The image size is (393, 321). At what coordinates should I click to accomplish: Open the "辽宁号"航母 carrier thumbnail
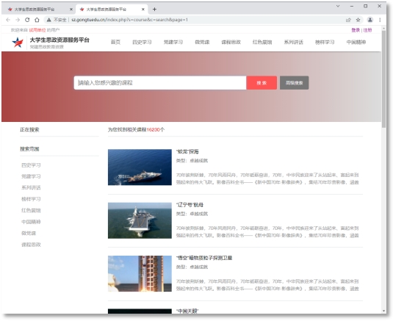coord(140,220)
